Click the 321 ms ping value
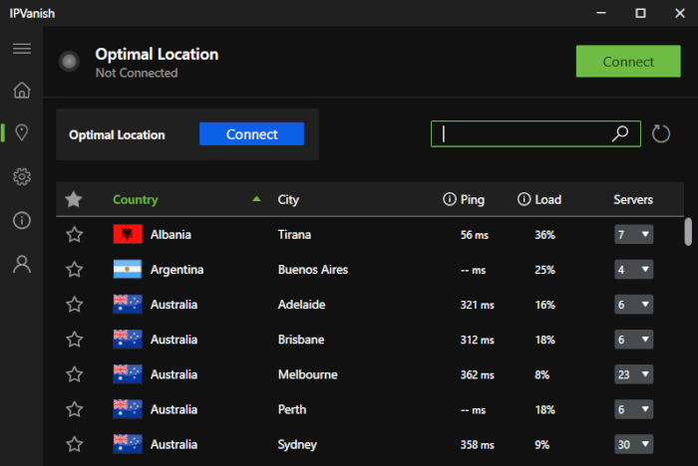This screenshot has height=466, width=698. (478, 305)
